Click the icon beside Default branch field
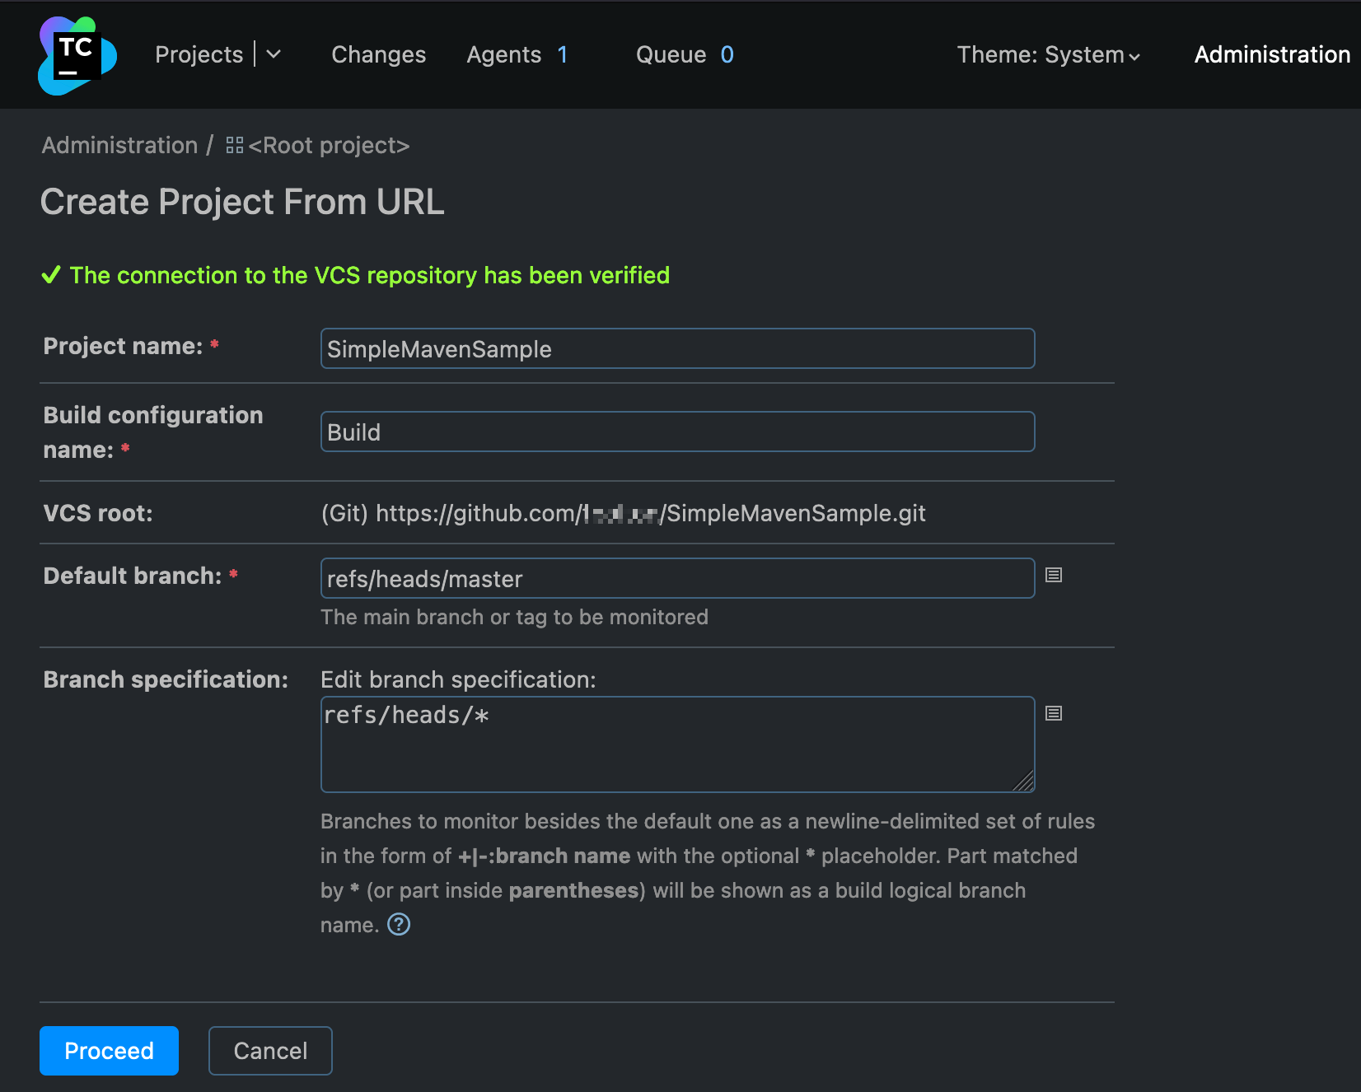The image size is (1361, 1092). (1053, 575)
